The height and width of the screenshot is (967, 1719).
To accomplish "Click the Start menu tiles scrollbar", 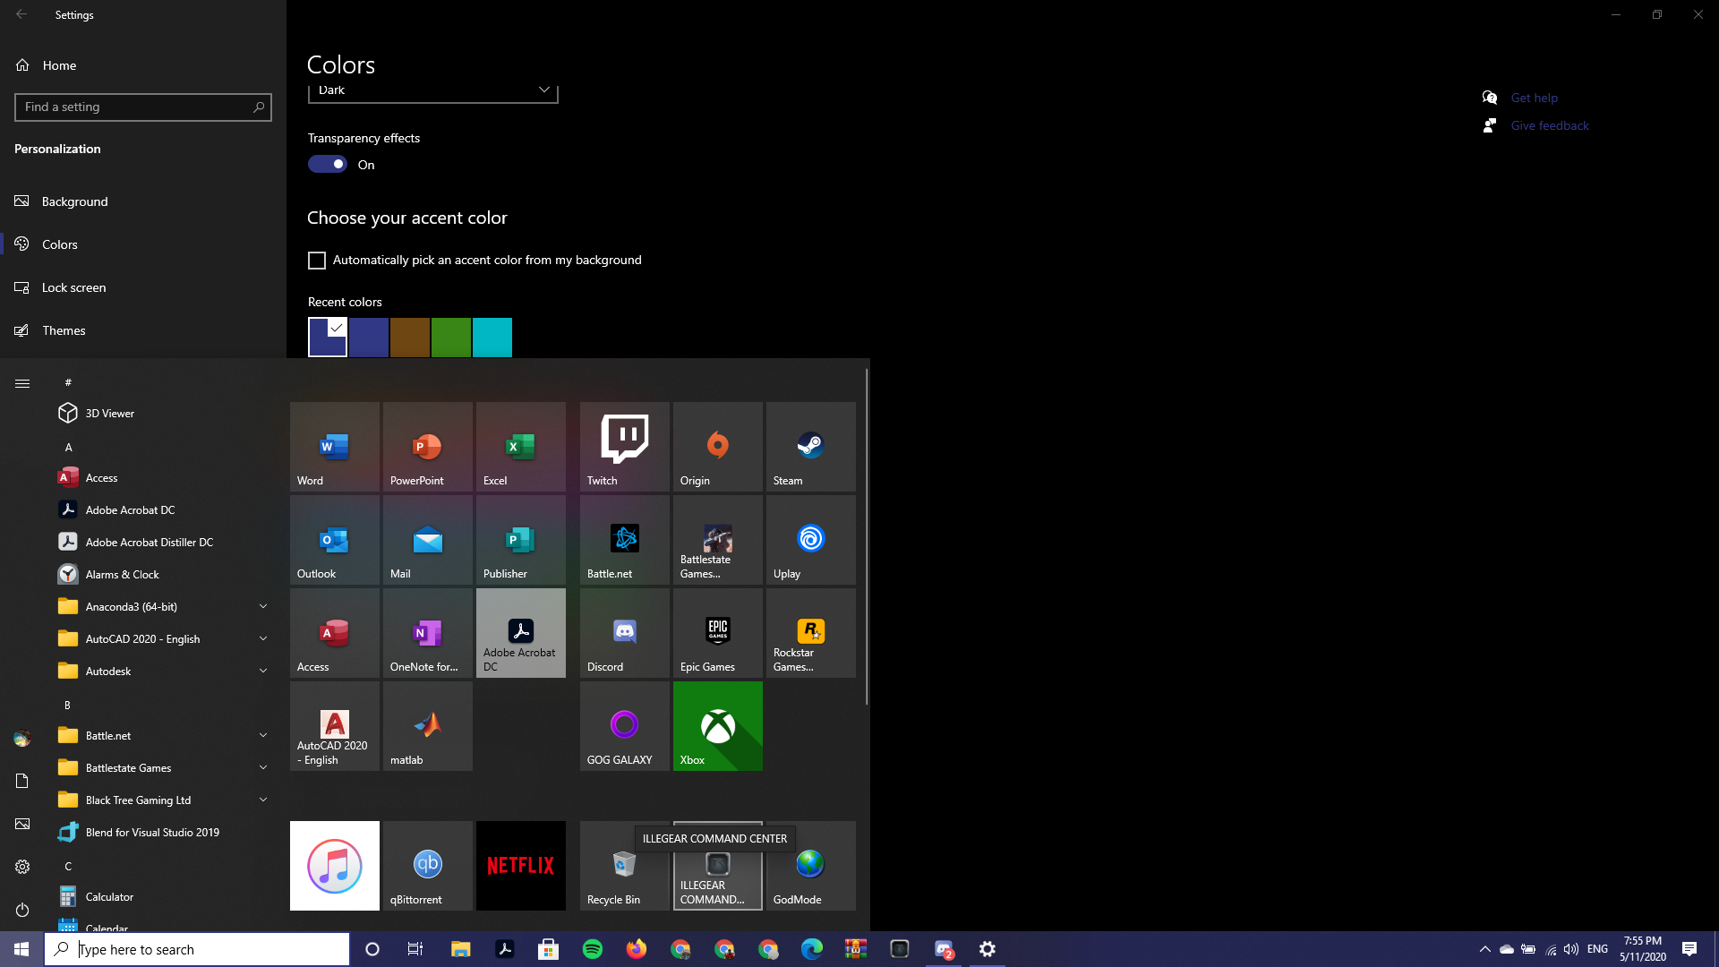I will point(866,537).
